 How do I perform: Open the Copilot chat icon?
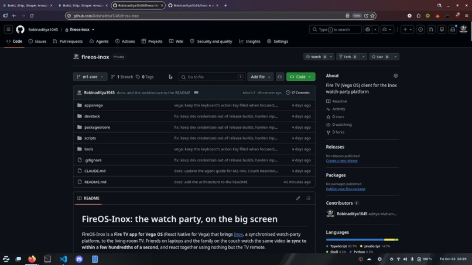368,29
